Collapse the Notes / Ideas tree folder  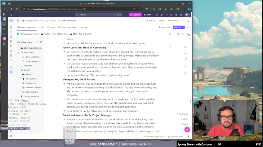[x=19, y=53]
